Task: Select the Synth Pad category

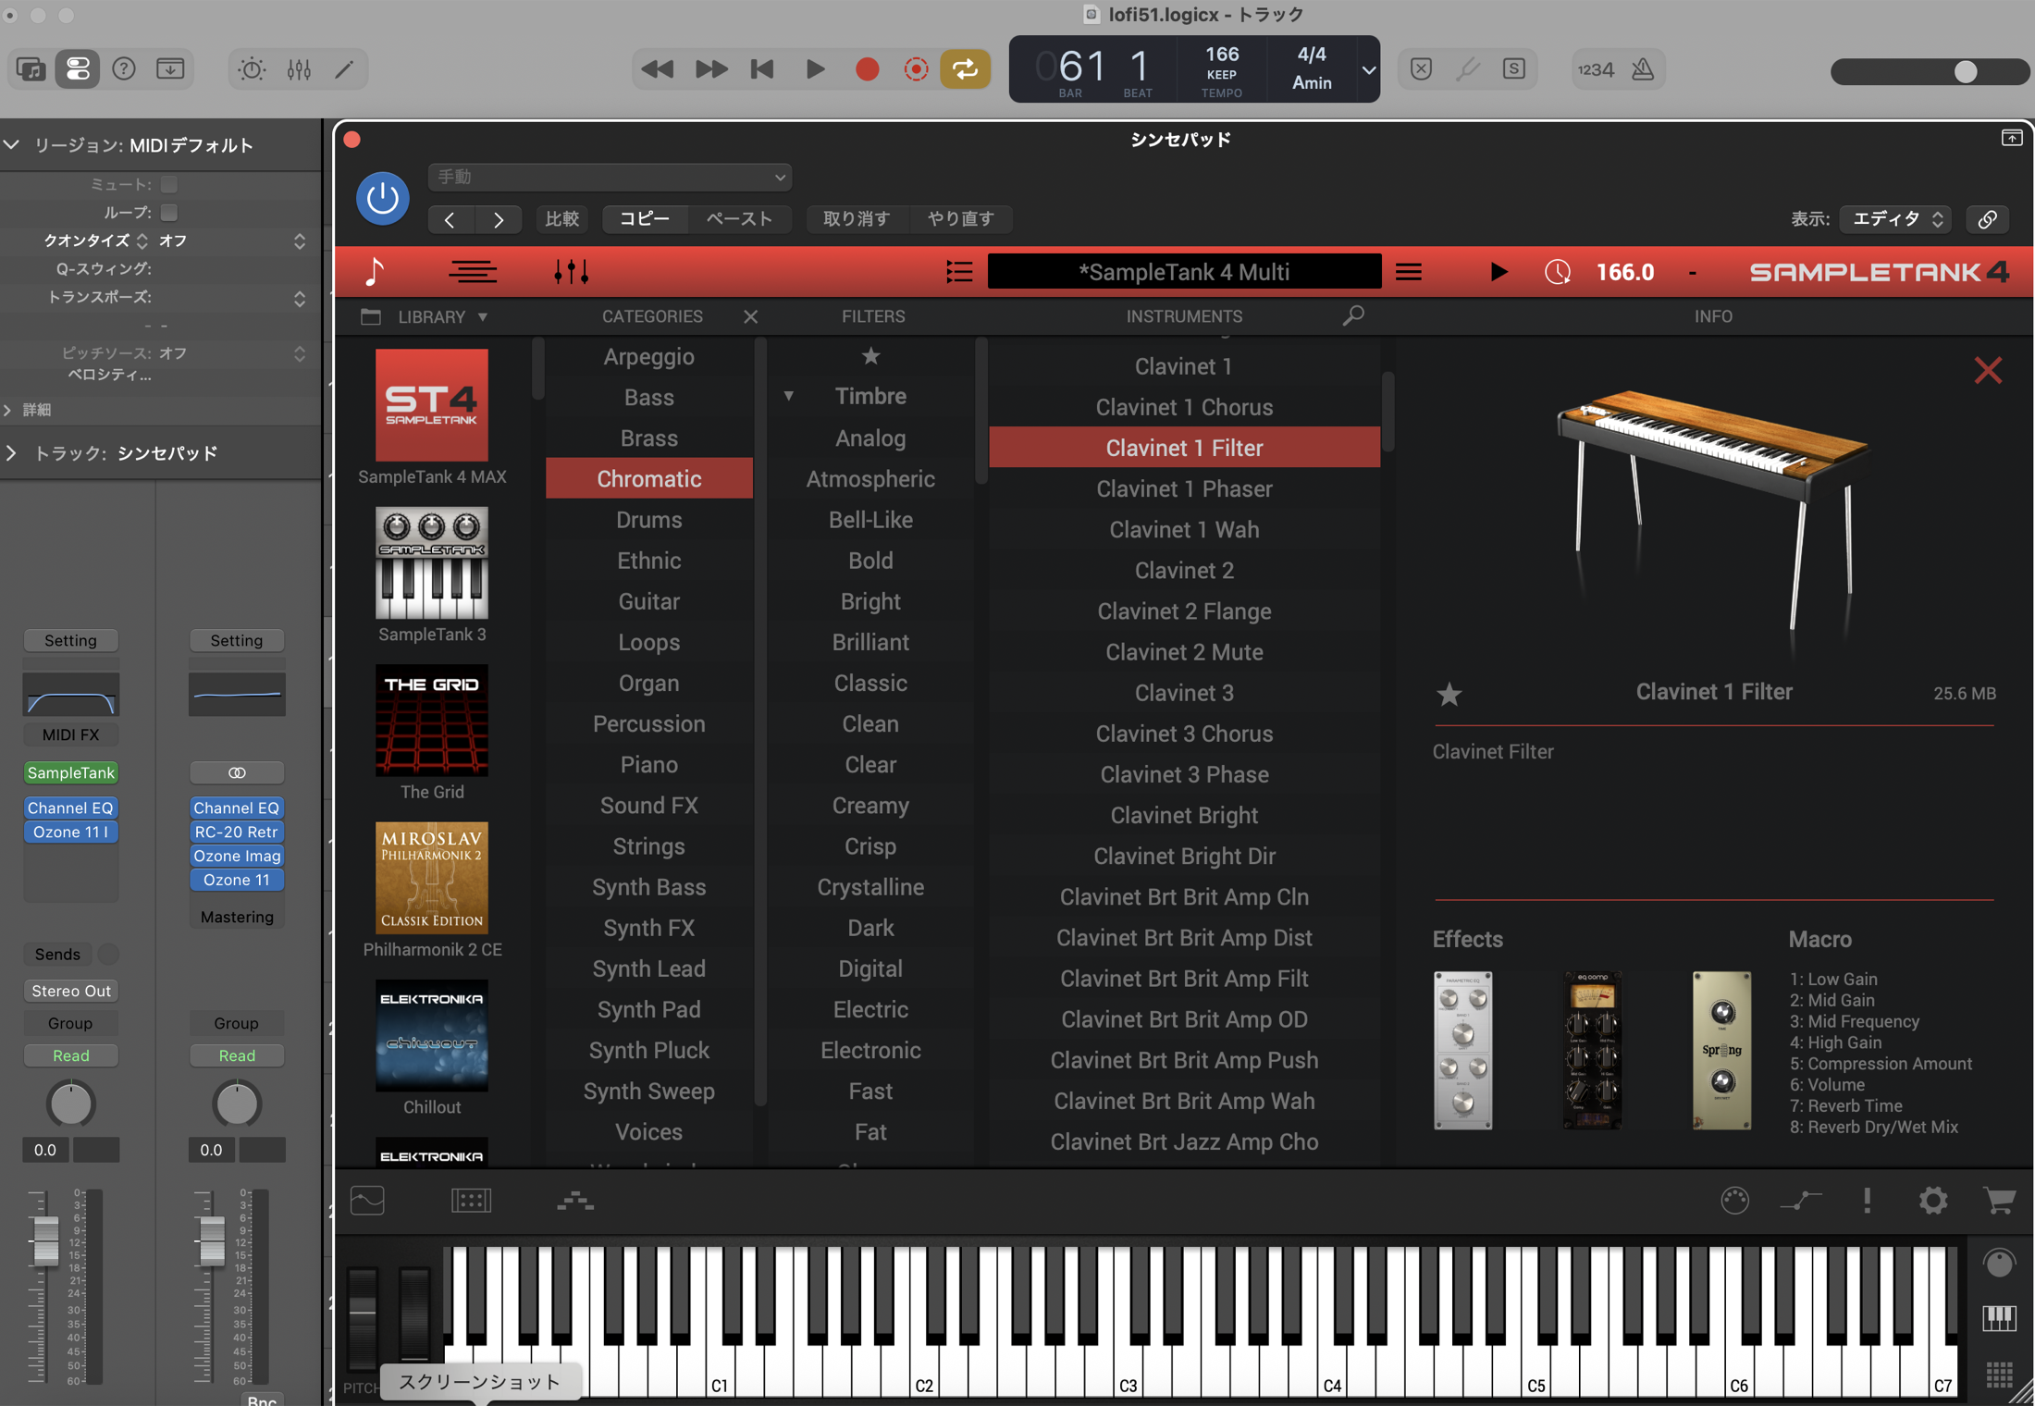Action: [x=649, y=1009]
